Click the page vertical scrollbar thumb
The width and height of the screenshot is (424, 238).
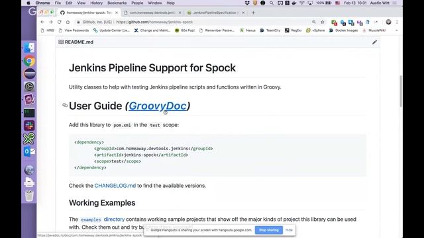click(401, 91)
